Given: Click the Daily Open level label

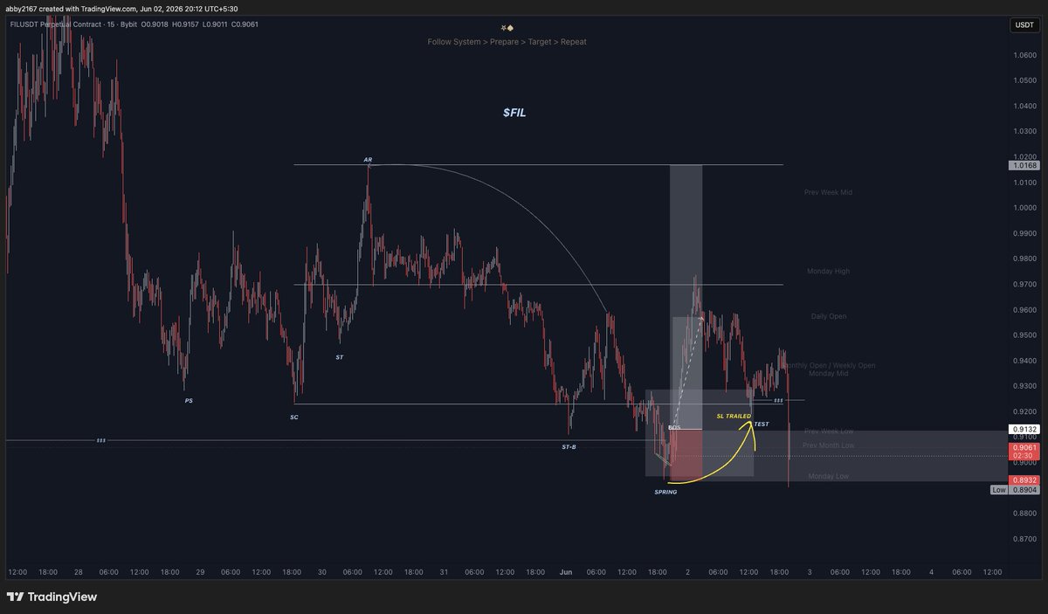Looking at the screenshot, I should 829,316.
